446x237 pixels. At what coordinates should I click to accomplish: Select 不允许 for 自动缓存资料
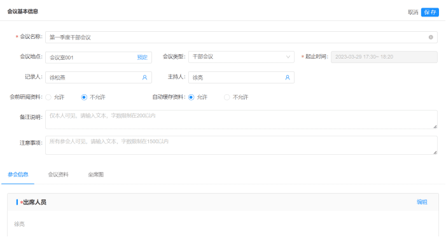click(226, 97)
